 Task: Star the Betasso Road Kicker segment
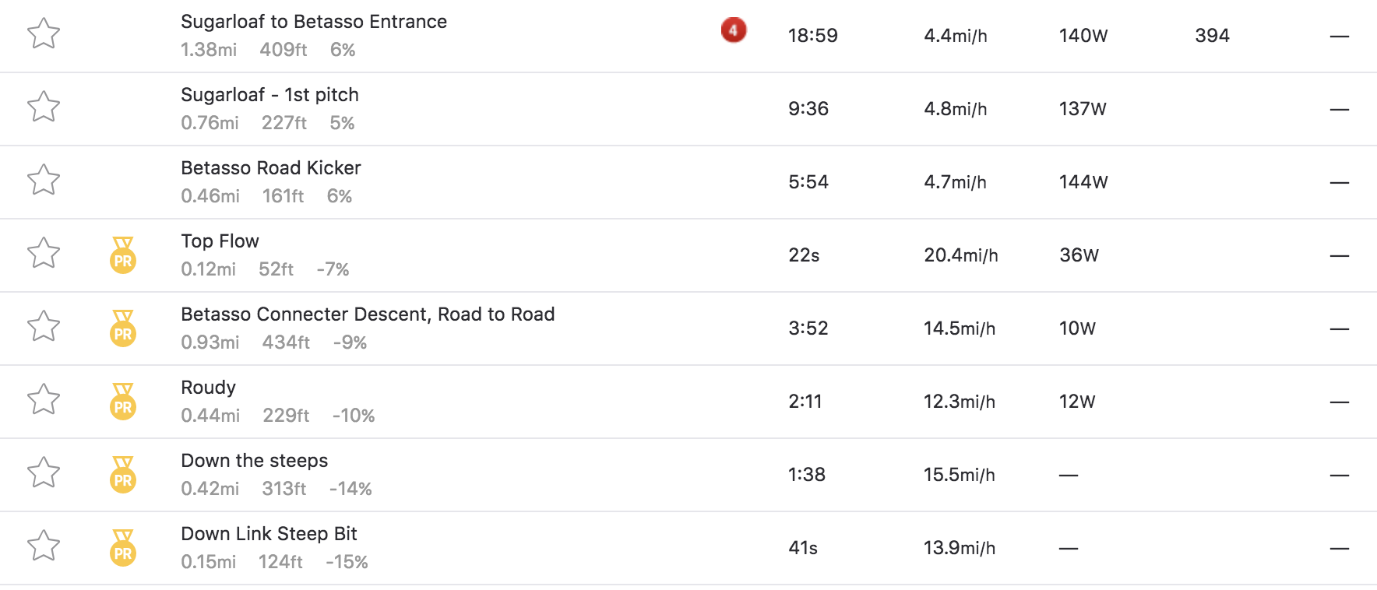pos(44,180)
